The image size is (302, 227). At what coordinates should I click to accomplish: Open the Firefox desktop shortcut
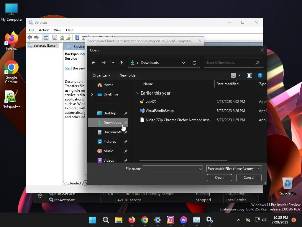12,41
